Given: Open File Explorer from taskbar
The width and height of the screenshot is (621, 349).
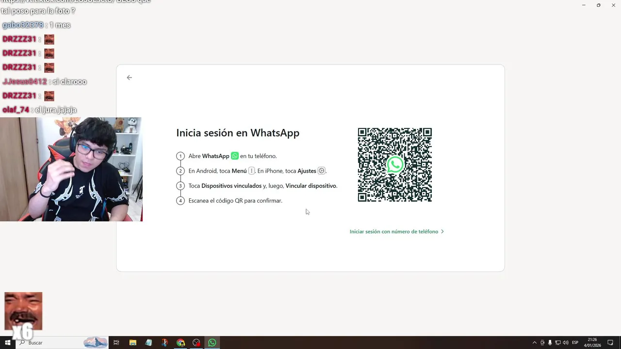Looking at the screenshot, I should pos(132,343).
